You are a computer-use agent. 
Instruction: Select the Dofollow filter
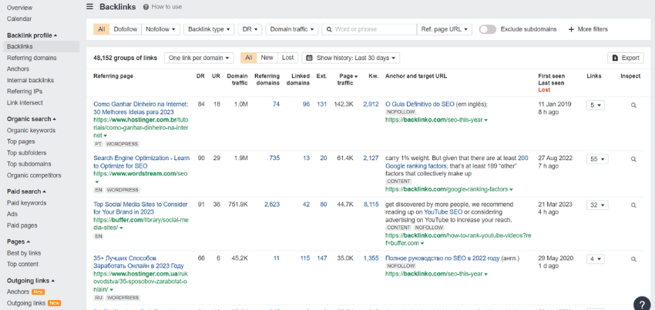click(126, 29)
